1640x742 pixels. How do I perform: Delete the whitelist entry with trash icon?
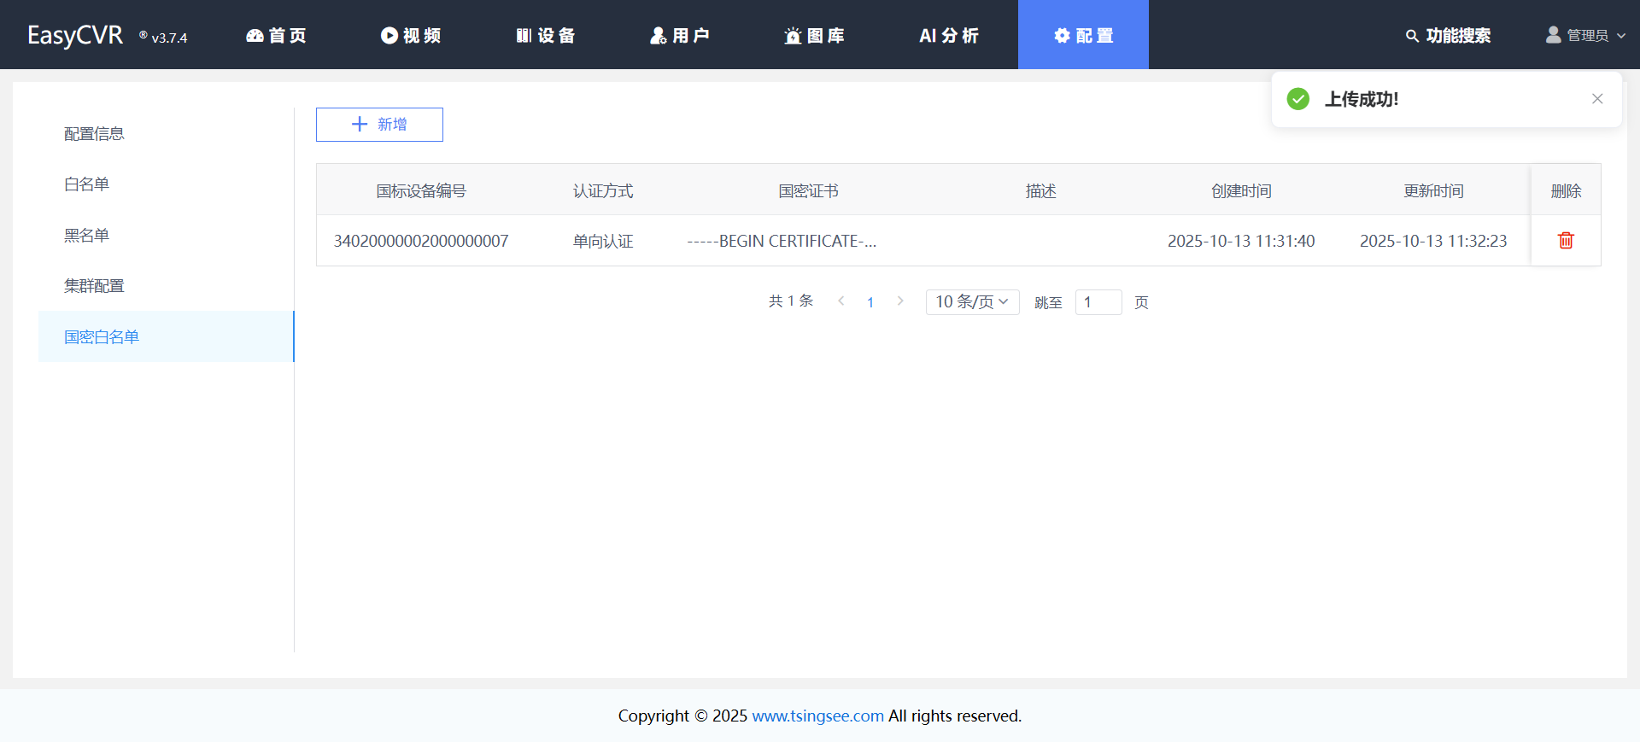(1566, 241)
